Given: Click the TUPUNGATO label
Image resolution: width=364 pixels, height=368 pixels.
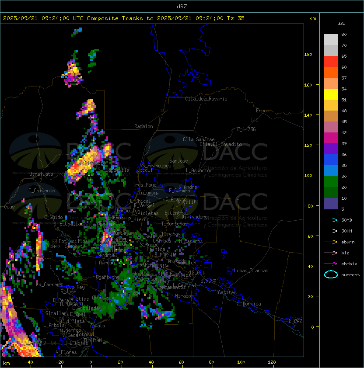Looking at the screenshot, I should tap(70, 304).
